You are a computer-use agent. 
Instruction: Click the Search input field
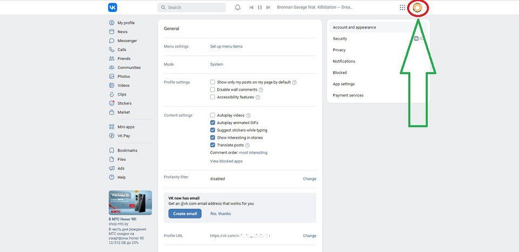tap(192, 8)
